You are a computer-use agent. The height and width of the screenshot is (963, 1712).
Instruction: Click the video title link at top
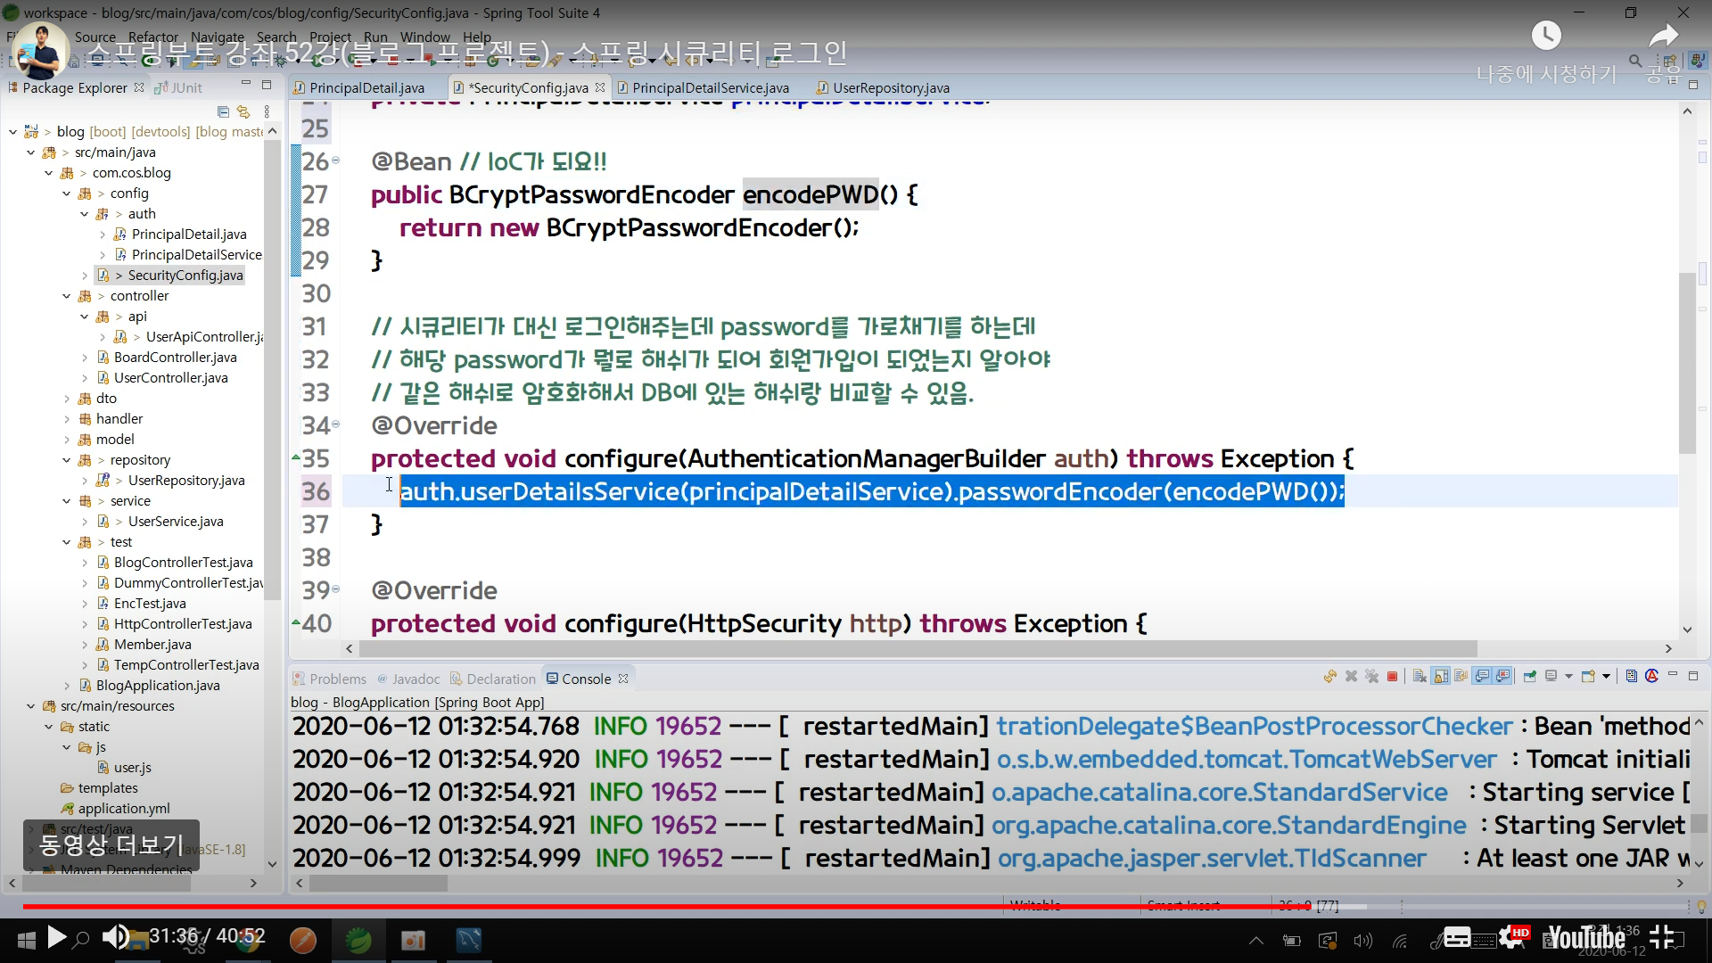467,53
